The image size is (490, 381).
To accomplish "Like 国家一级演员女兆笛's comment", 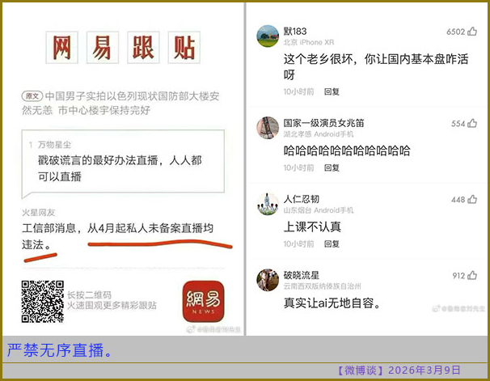I will coord(472,124).
